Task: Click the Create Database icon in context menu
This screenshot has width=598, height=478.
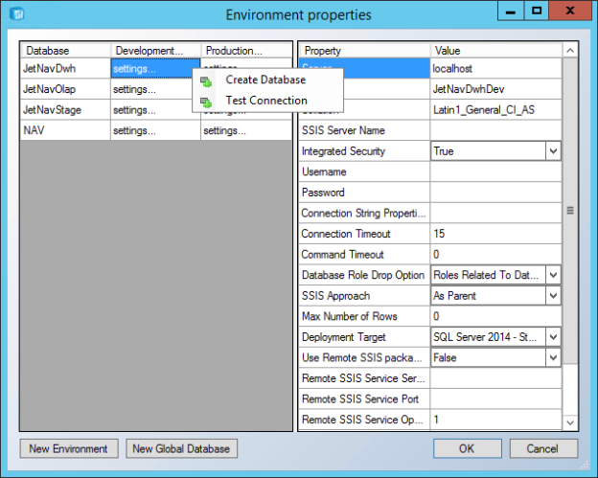Action: [x=206, y=81]
